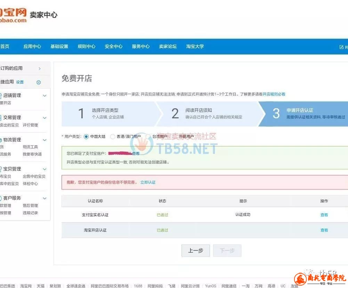Open 违规记录 in the sidebar
348x288 pixels.
tap(30, 213)
